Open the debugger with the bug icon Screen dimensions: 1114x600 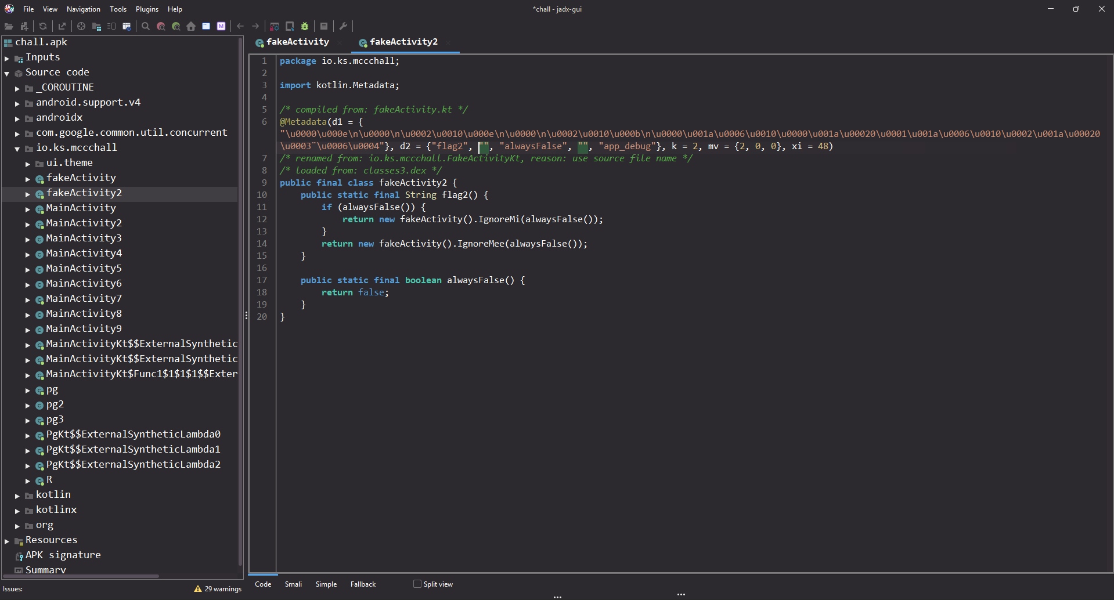click(305, 26)
